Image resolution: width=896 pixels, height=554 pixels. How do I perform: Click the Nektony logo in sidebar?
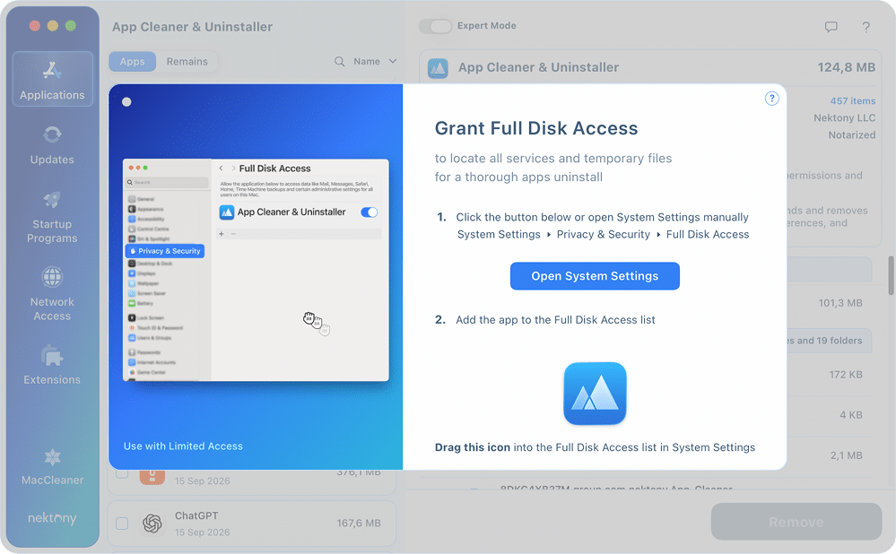click(52, 518)
